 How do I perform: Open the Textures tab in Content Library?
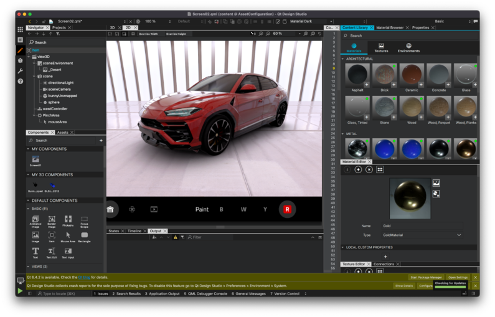point(381,48)
